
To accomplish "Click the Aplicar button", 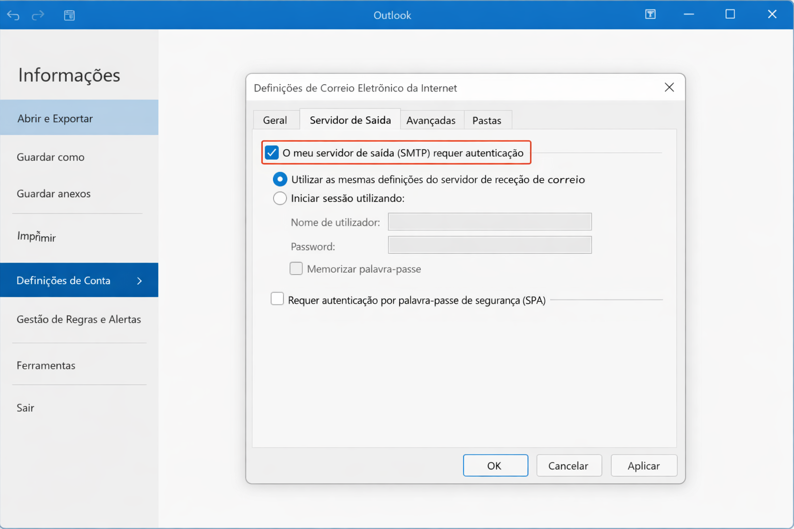I will click(x=643, y=465).
